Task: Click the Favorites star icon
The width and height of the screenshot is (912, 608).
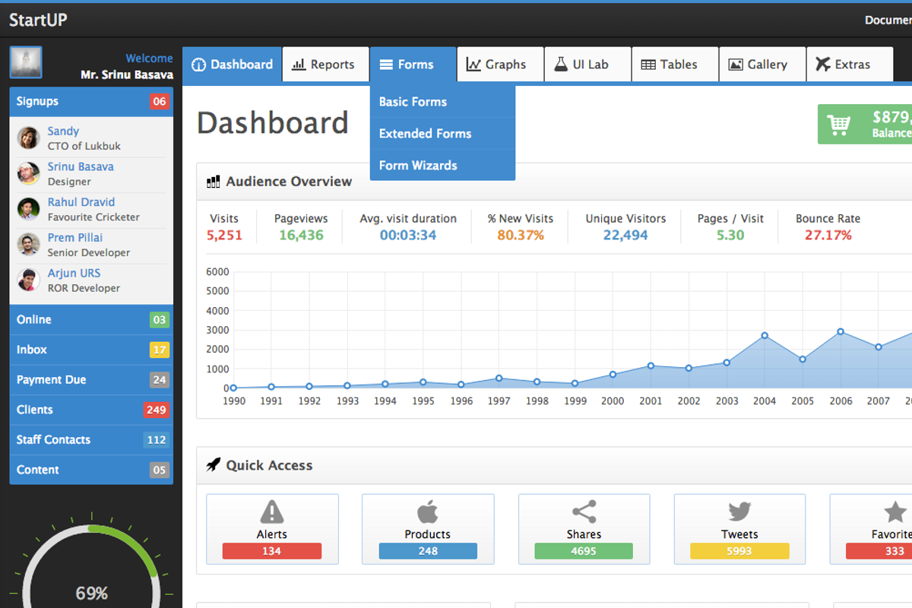Action: (895, 511)
